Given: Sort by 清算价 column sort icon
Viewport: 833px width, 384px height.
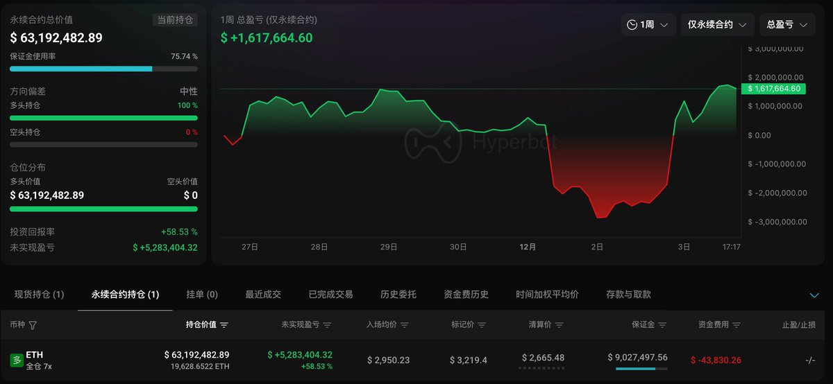Looking at the screenshot, I should (559, 325).
